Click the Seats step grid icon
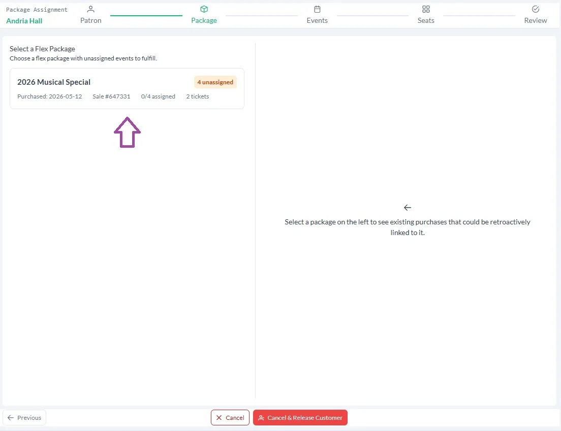 tap(426, 9)
